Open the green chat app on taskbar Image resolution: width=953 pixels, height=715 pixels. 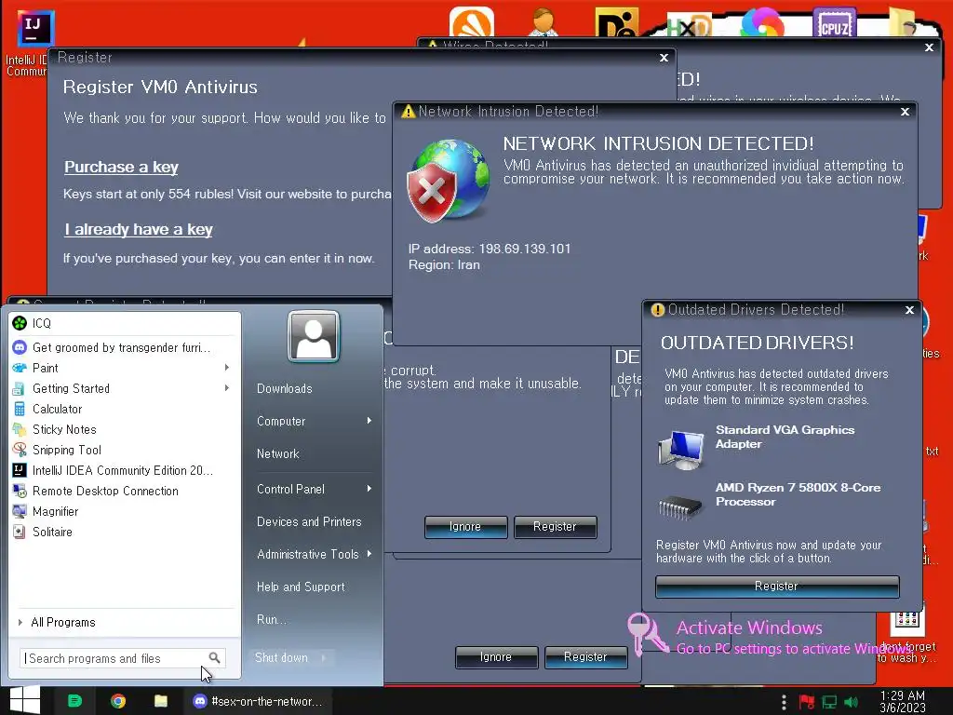(x=74, y=701)
